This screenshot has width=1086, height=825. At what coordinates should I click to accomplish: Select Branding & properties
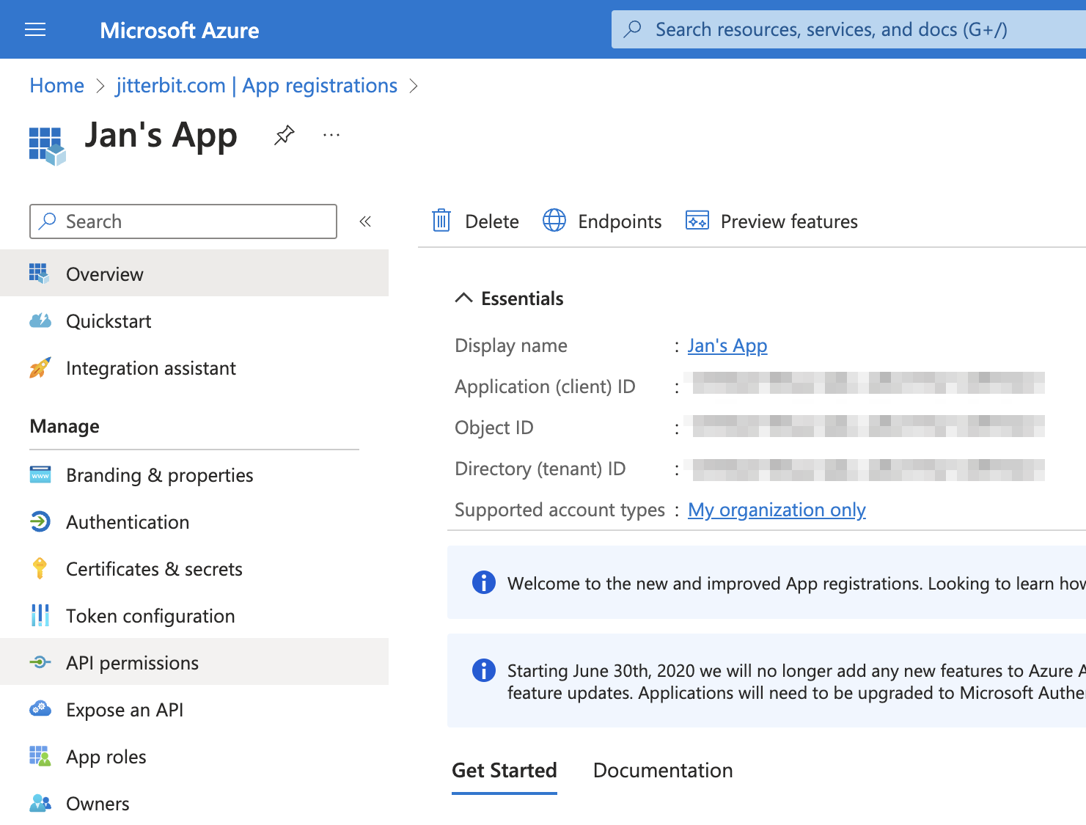coord(159,474)
